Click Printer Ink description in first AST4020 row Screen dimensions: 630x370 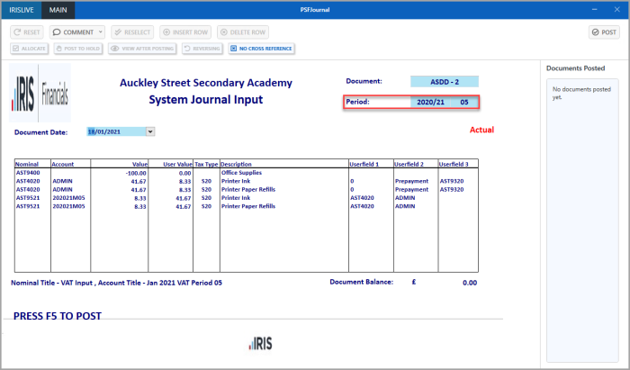tap(236, 181)
